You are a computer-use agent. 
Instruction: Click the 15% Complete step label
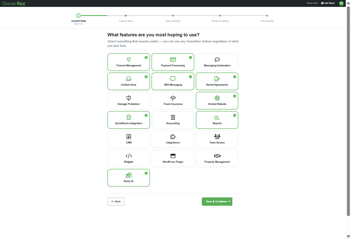click(267, 21)
